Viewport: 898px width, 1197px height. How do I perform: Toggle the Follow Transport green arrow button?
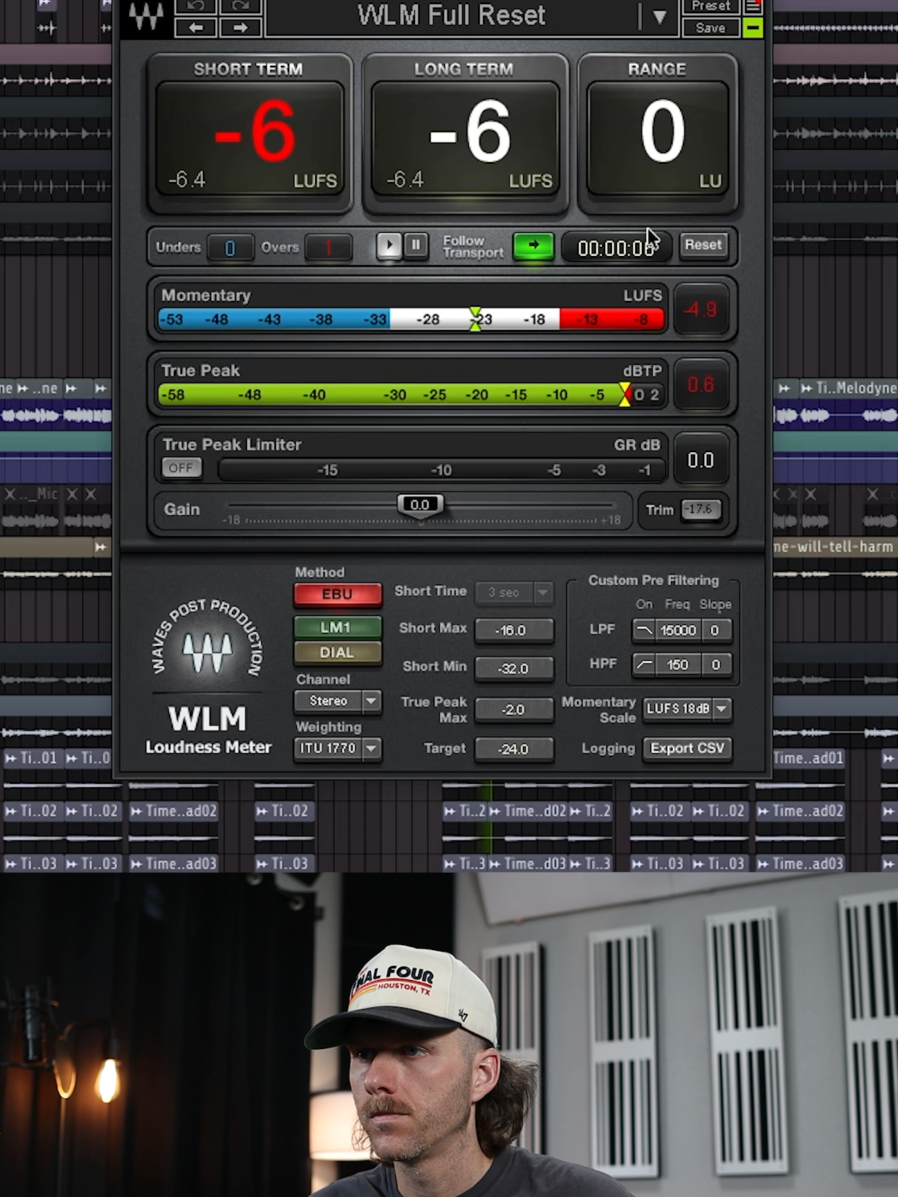[x=533, y=245]
